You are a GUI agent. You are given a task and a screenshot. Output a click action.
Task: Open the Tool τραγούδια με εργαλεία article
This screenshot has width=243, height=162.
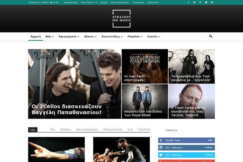point(191,78)
